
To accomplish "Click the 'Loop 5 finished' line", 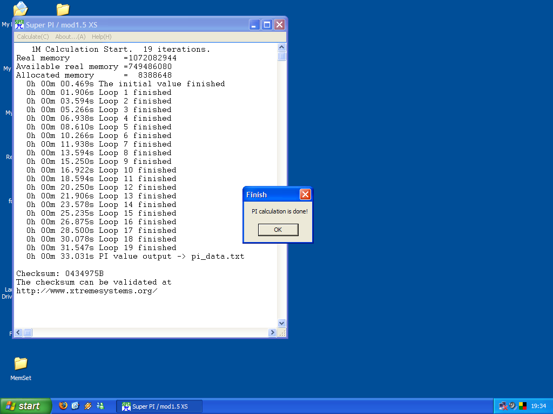I will 99,127.
